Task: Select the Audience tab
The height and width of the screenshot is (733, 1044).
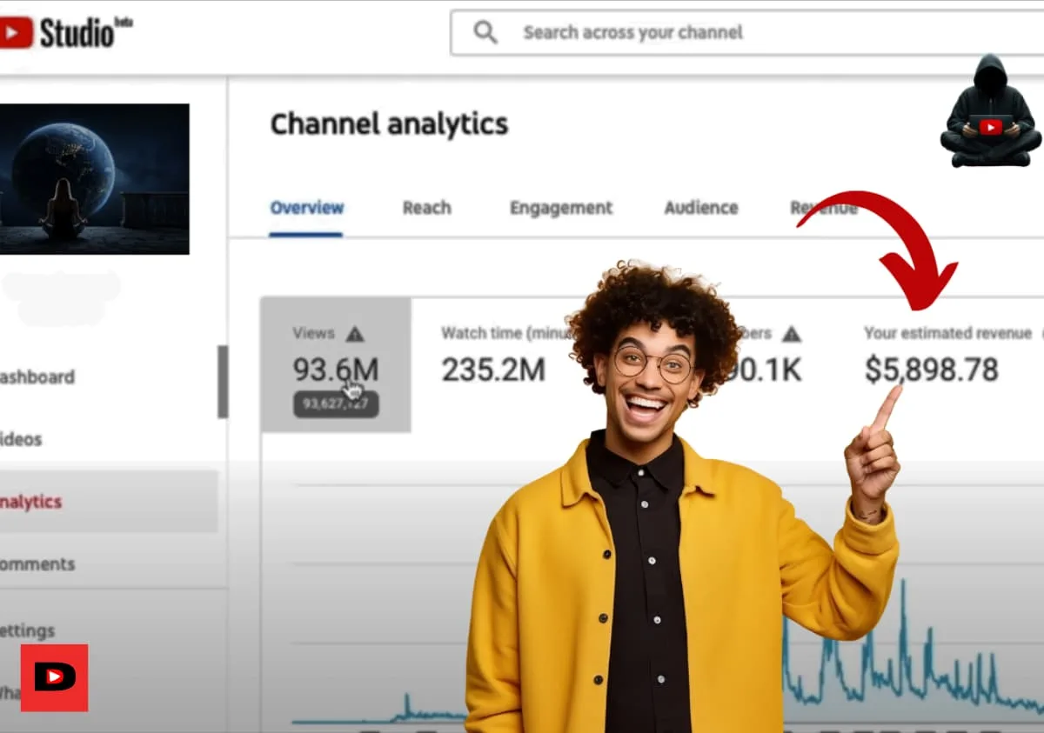Action: (x=701, y=208)
